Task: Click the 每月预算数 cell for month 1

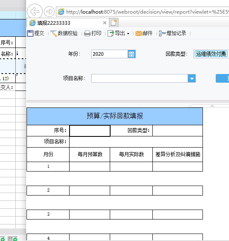Action: click(90, 167)
